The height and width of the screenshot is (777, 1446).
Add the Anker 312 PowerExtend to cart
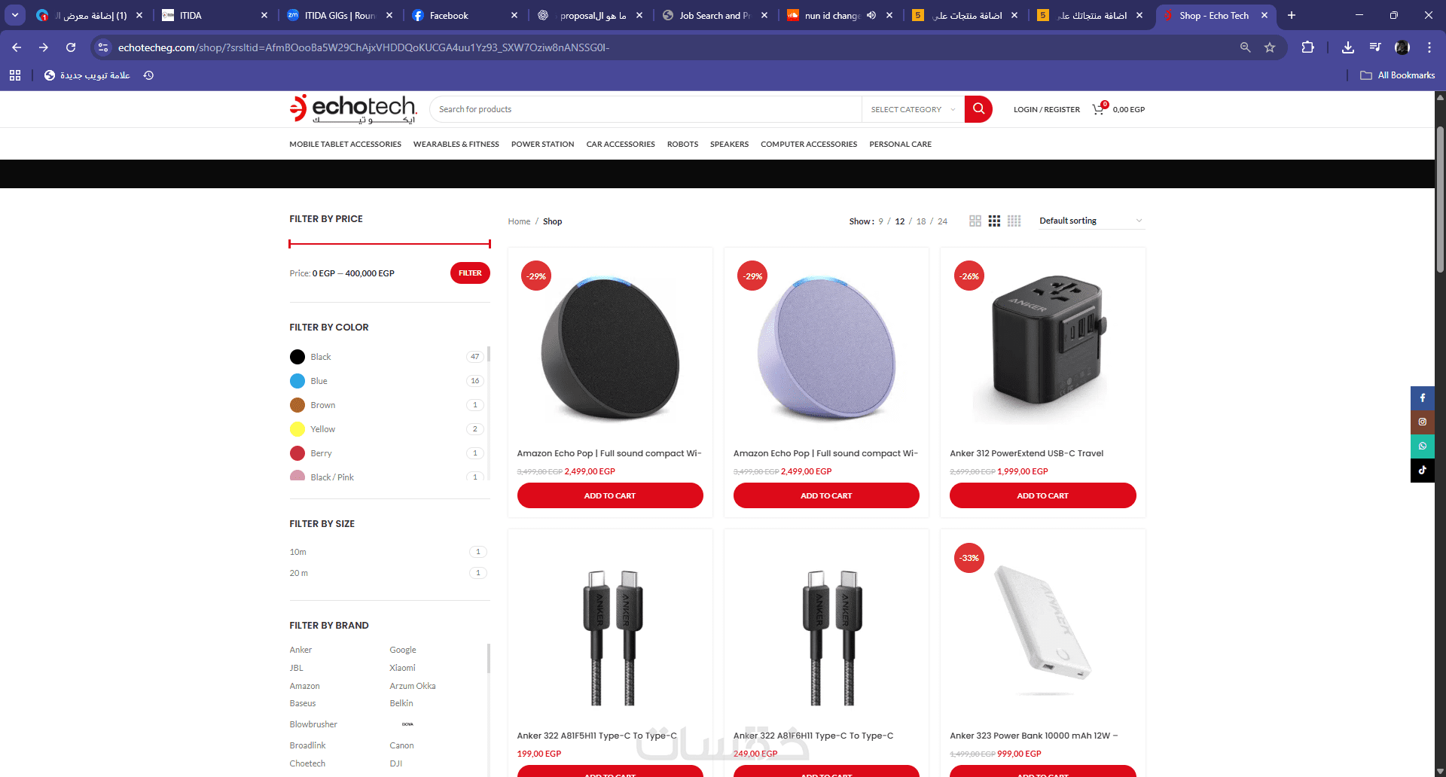(1042, 495)
